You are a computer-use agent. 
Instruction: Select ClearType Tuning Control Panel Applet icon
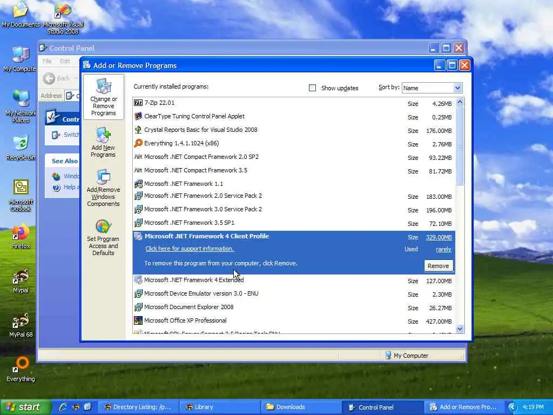138,117
